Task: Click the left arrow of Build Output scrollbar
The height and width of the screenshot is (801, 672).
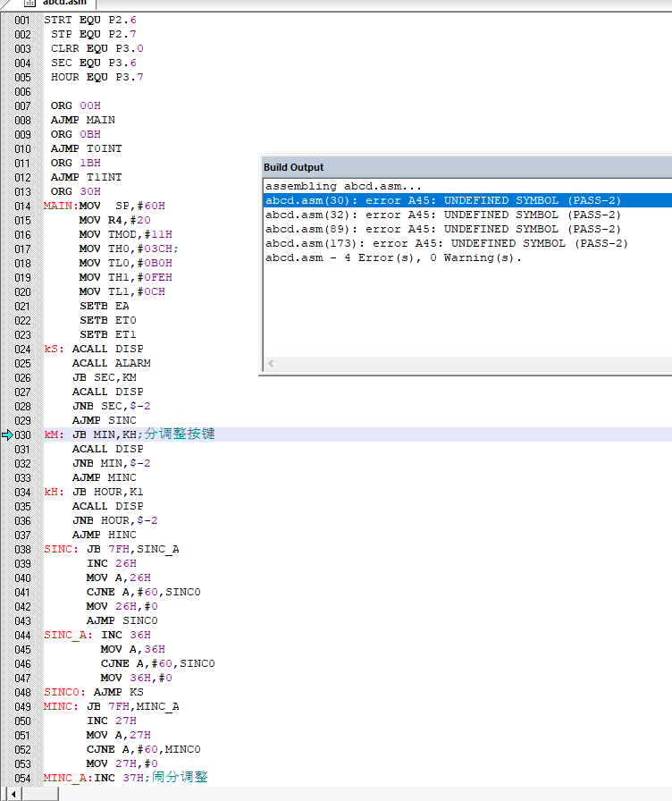Action: pyautogui.click(x=271, y=363)
